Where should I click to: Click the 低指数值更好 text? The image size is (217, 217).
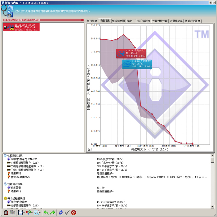105,191
